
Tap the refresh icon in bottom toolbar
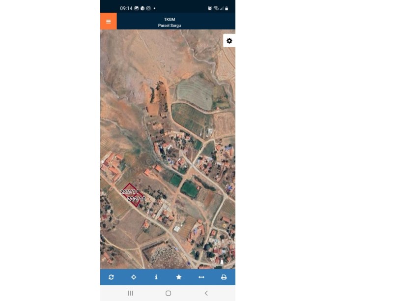click(111, 277)
